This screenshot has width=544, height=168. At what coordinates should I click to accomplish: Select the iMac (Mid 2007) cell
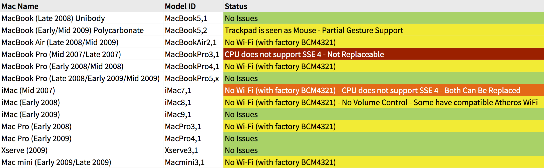28,90
